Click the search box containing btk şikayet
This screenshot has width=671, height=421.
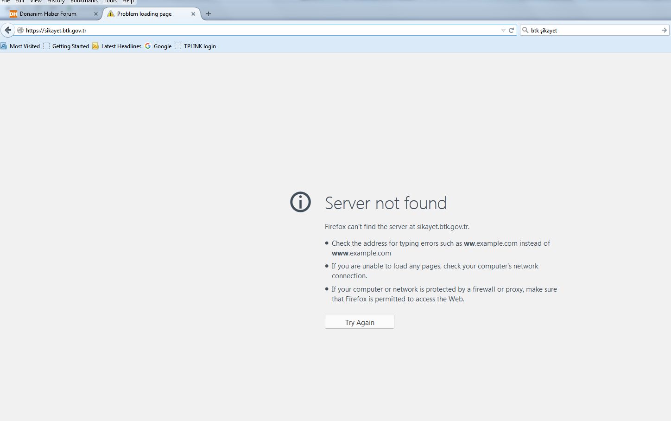(593, 30)
